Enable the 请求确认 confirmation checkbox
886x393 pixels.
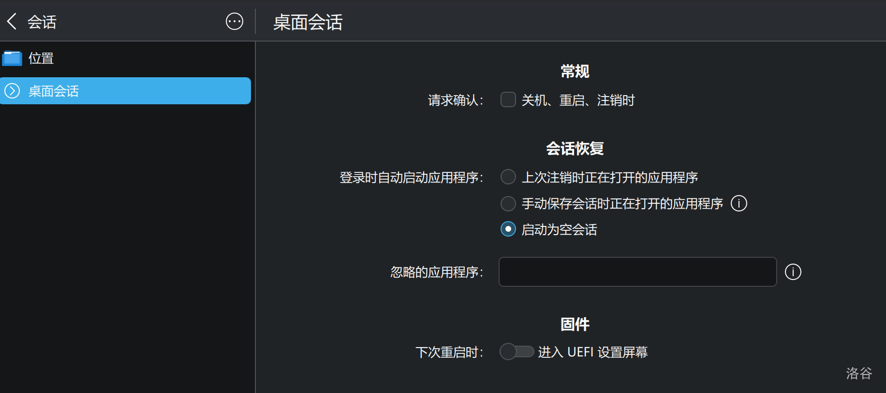click(x=508, y=99)
